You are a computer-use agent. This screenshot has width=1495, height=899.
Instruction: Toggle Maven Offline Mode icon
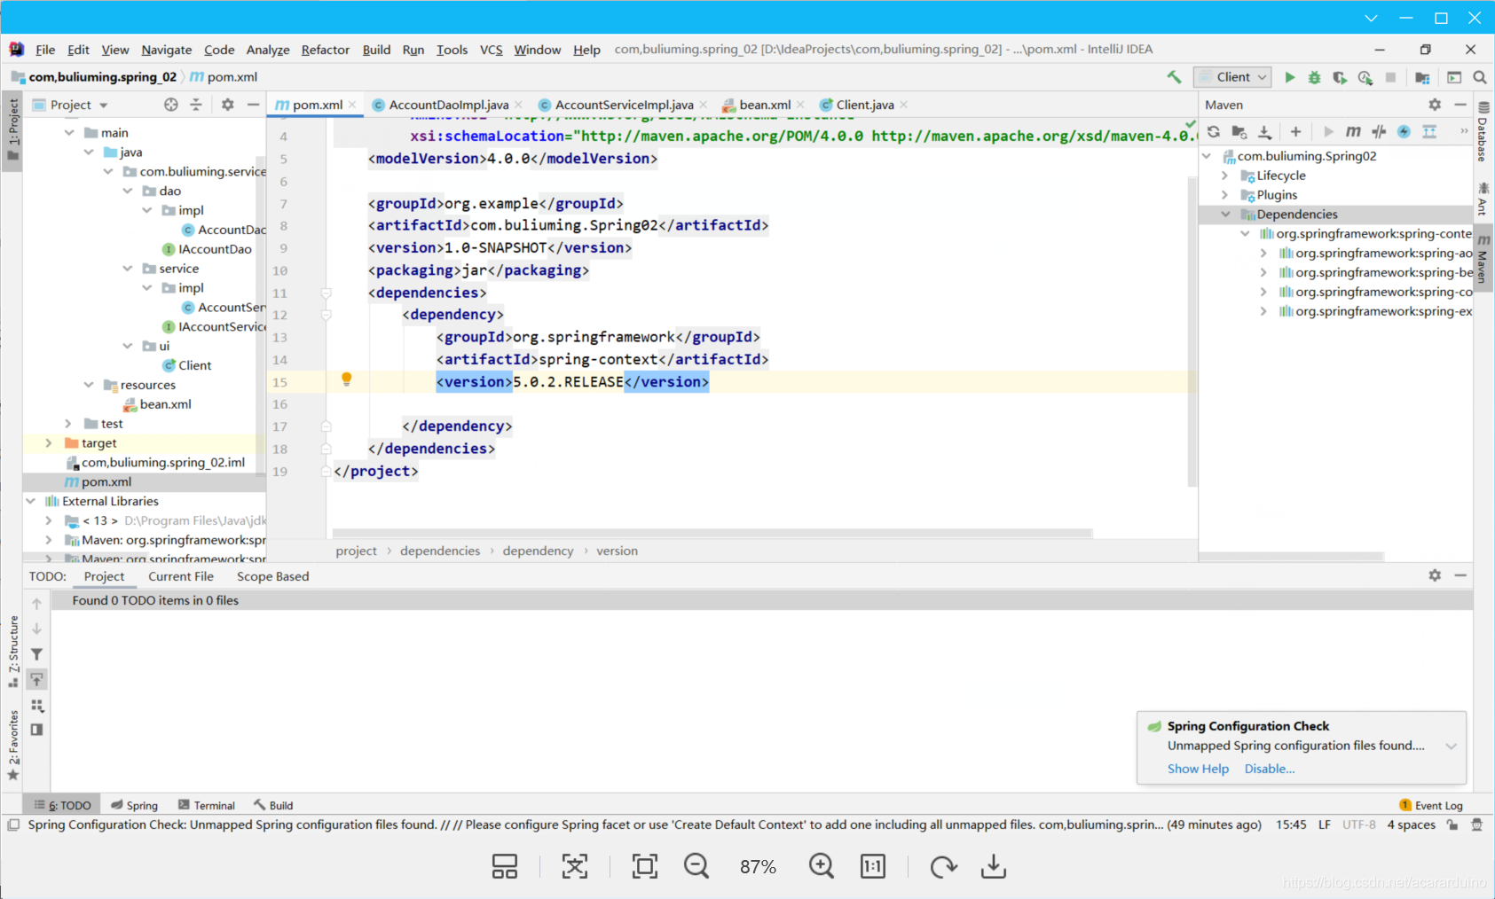click(1379, 132)
